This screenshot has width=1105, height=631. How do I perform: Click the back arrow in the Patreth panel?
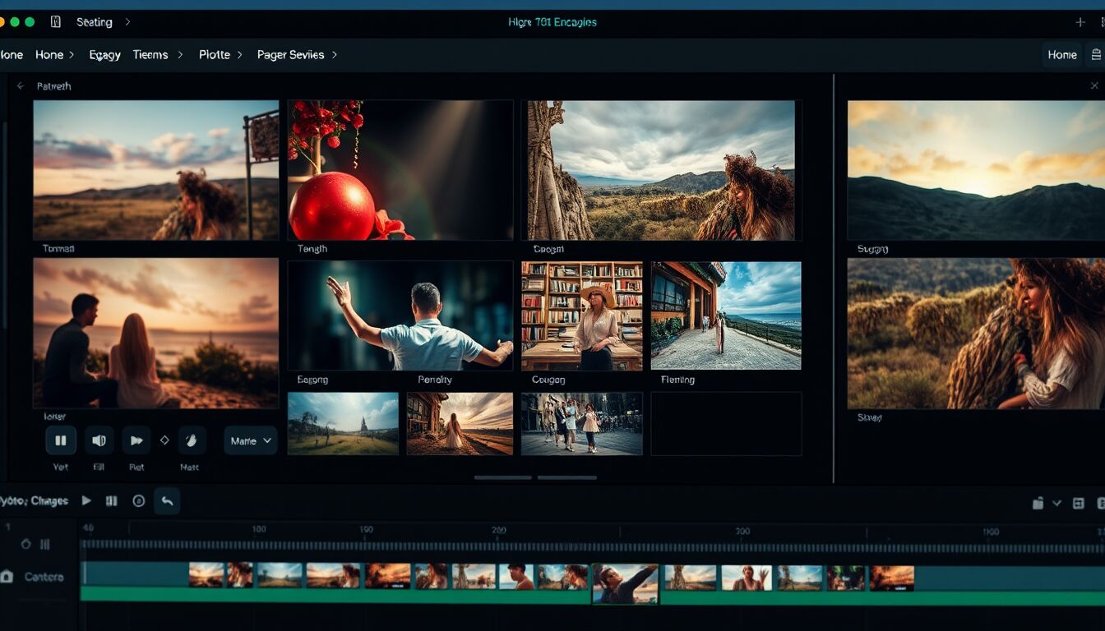19,85
